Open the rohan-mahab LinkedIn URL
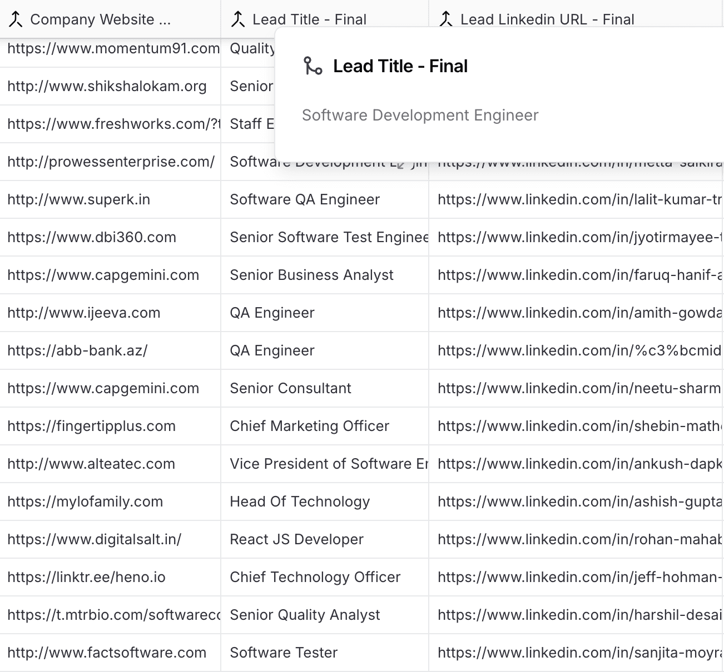Screen dimensions: 724x672 click(577, 539)
